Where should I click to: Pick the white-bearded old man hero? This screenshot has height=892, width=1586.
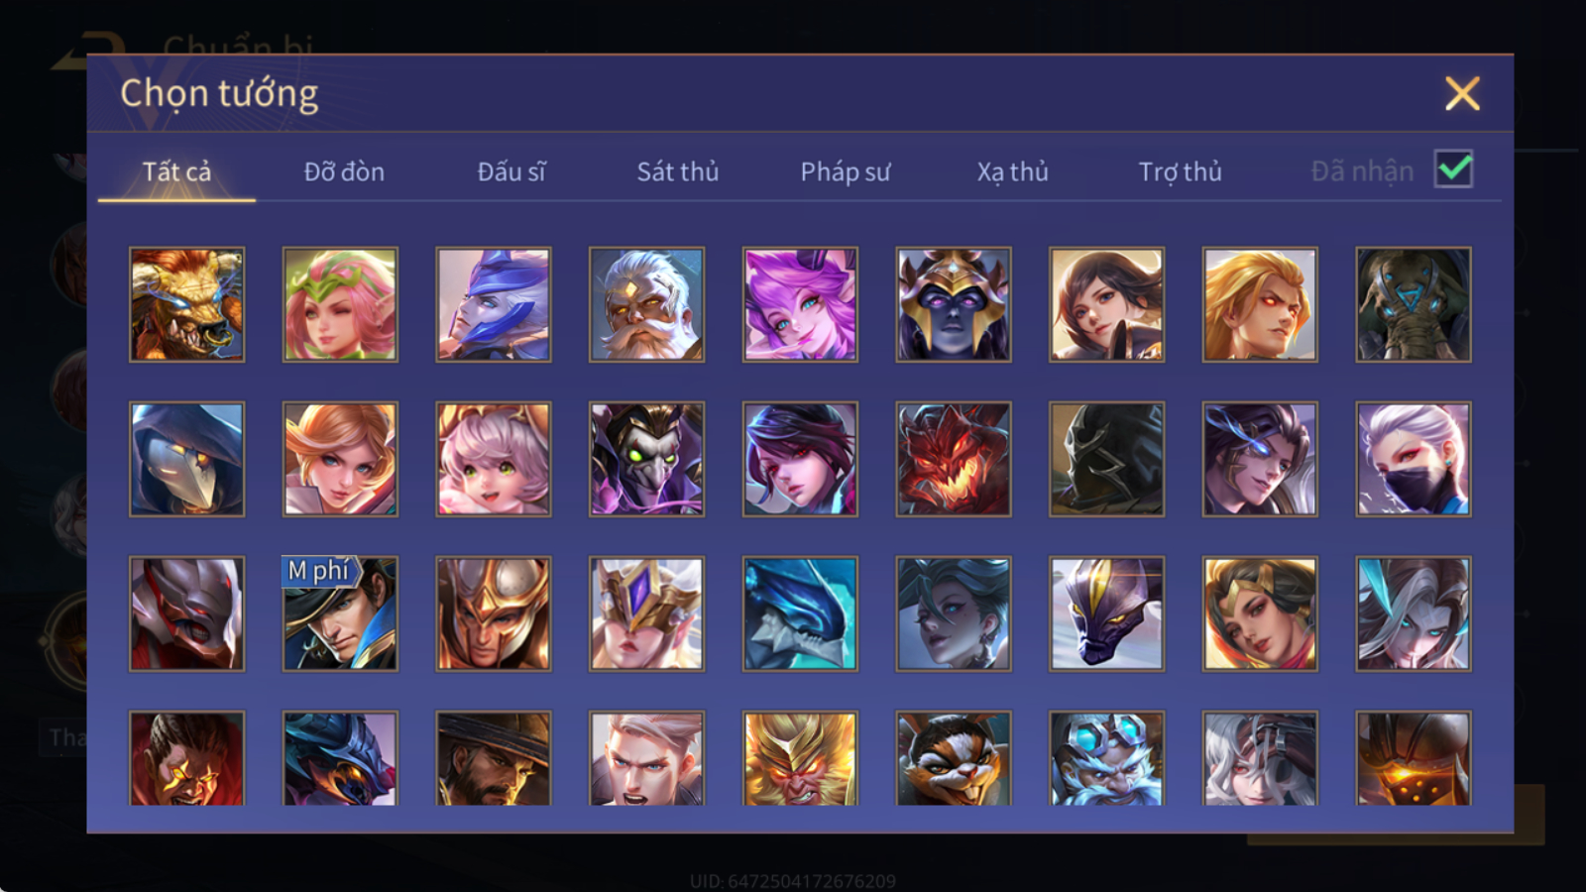646,304
